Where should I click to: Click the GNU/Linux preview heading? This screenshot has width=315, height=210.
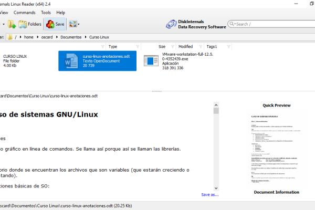tap(49, 114)
